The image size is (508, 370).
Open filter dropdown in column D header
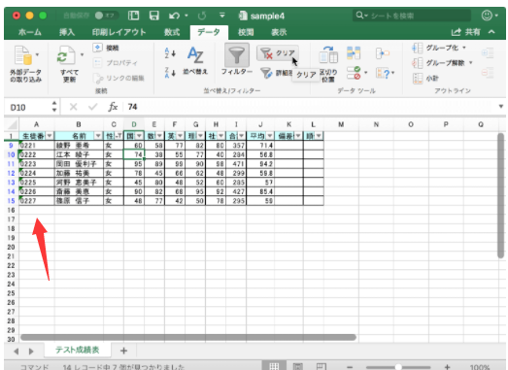coord(140,136)
